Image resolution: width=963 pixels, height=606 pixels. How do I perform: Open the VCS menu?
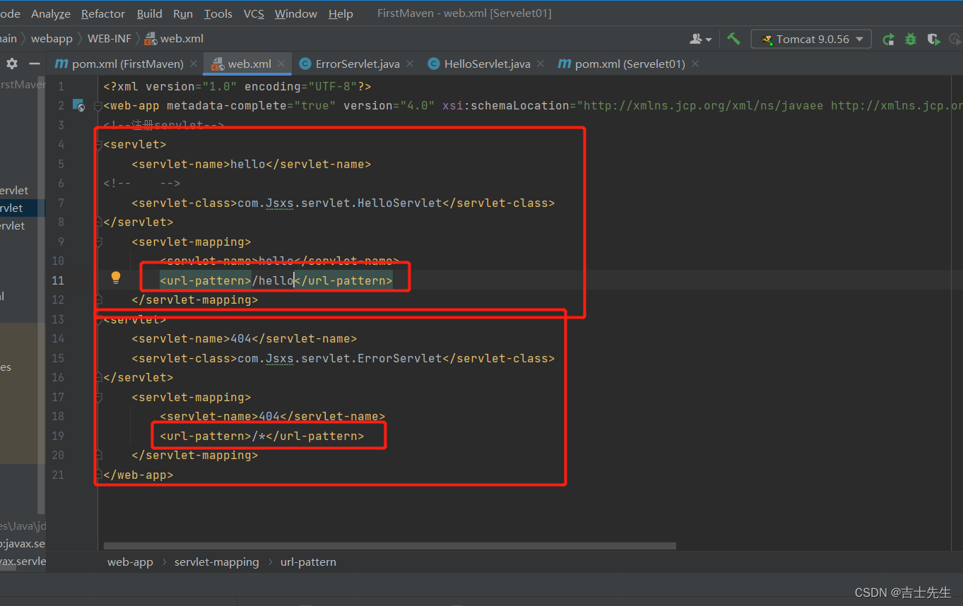click(x=254, y=13)
